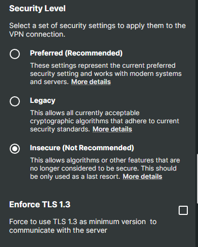Open More details link under Insecure description
The width and height of the screenshot is (198, 247).
click(143, 177)
